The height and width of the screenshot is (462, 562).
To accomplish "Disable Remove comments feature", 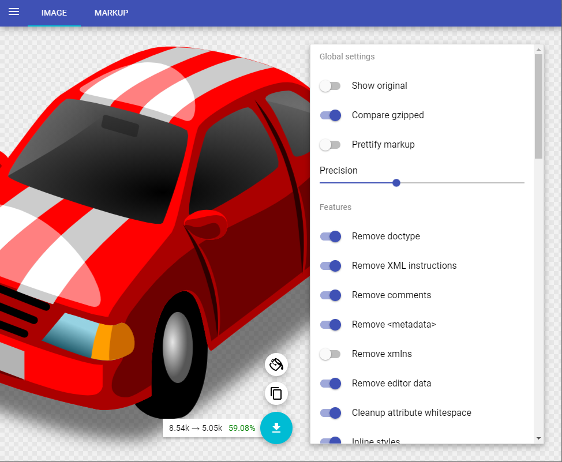I will pyautogui.click(x=330, y=295).
